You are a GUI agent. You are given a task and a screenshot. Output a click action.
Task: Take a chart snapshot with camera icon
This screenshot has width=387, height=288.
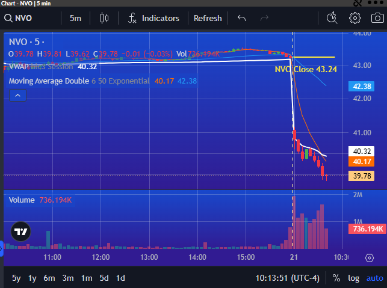(377, 18)
